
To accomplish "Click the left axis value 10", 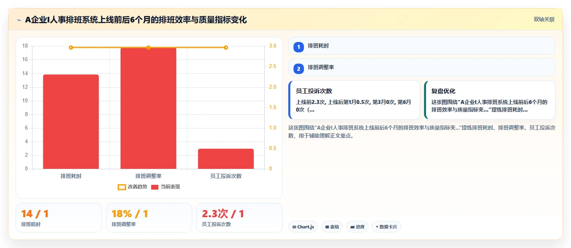I will click(25, 101).
